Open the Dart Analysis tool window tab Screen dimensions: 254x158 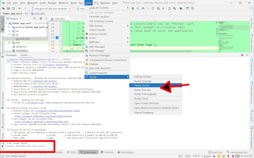[x=126, y=152]
